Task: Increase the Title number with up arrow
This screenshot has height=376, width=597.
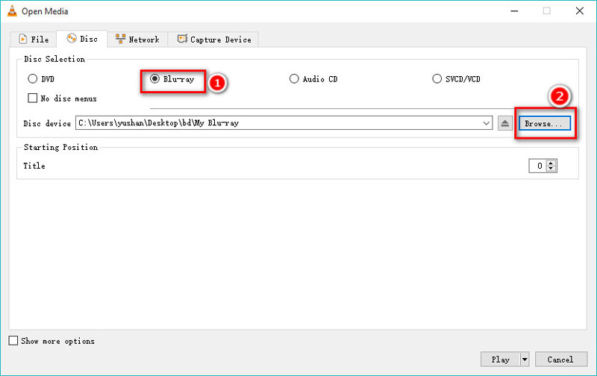Action: tap(551, 163)
